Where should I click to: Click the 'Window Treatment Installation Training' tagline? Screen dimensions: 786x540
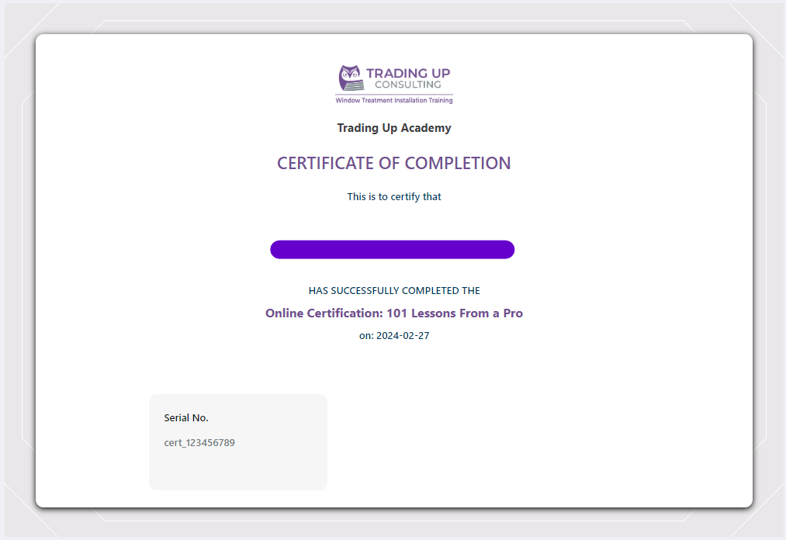(x=394, y=100)
